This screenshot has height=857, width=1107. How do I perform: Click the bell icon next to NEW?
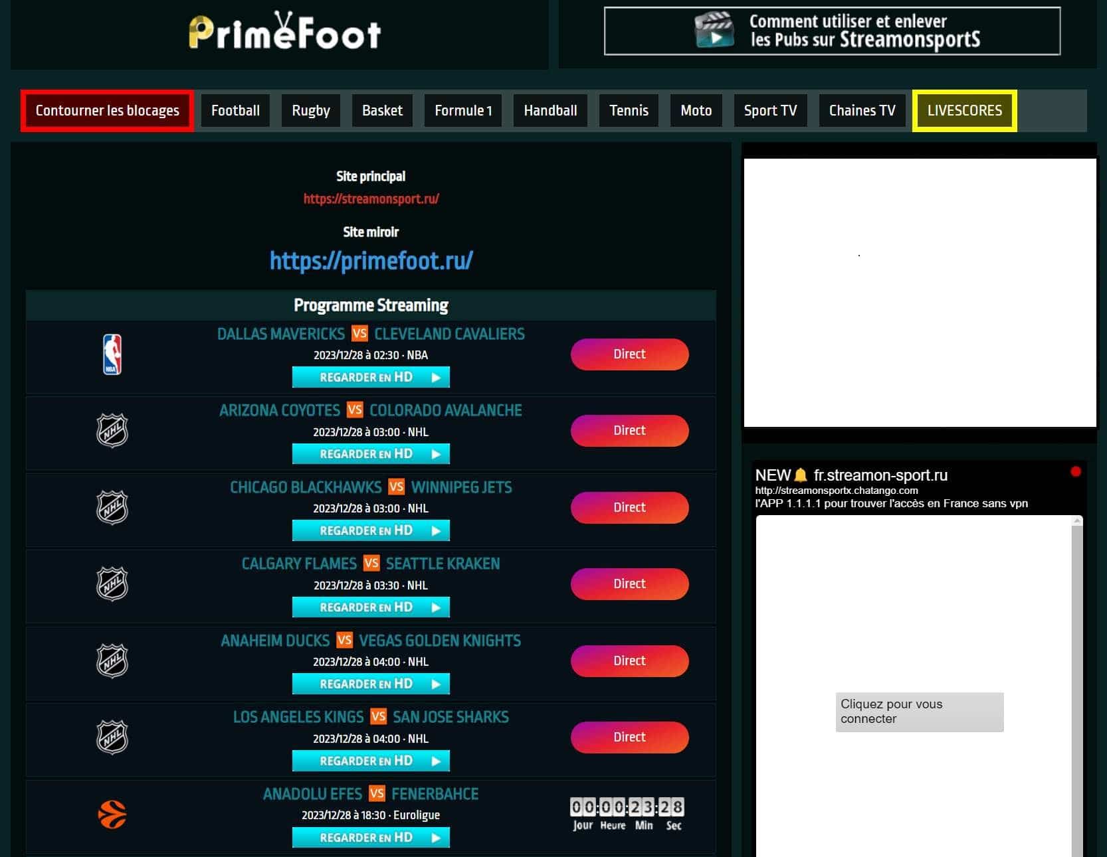(x=801, y=475)
